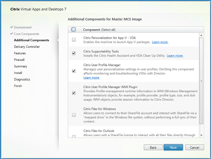Screen dimensions: 211x159
Task: Select the Firewall step in sidebar
Action: click(x=20, y=60)
